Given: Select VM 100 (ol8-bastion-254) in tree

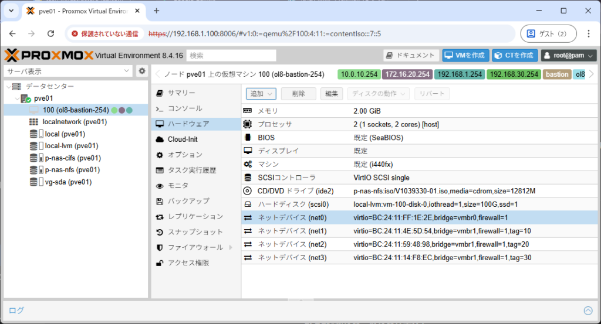Looking at the screenshot, I should pyautogui.click(x=76, y=110).
